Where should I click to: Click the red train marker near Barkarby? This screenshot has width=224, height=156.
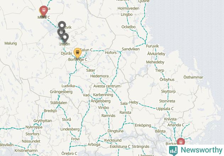(181, 142)
